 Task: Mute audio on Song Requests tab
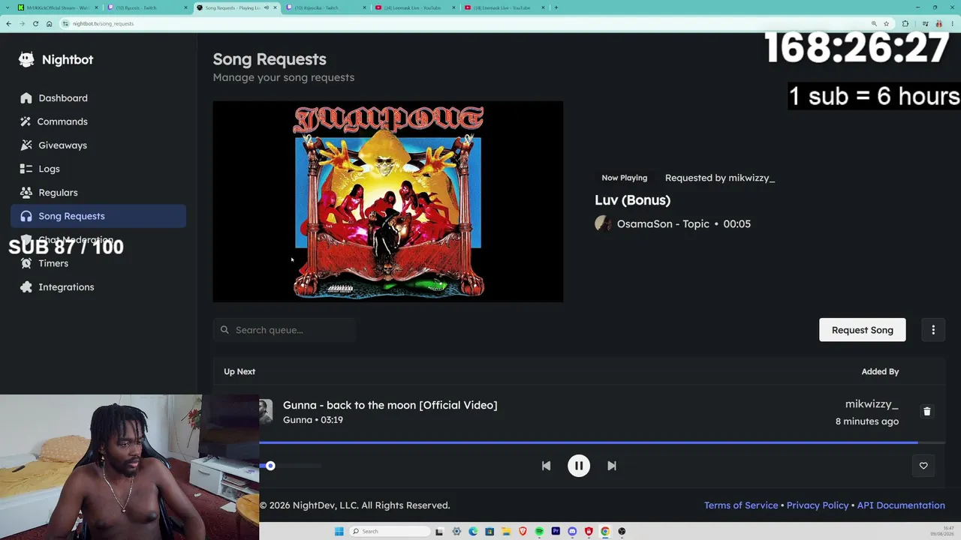[x=266, y=7]
